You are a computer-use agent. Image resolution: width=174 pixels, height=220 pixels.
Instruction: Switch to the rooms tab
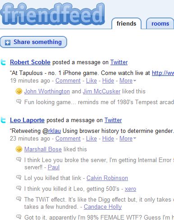pyautogui.click(x=160, y=23)
